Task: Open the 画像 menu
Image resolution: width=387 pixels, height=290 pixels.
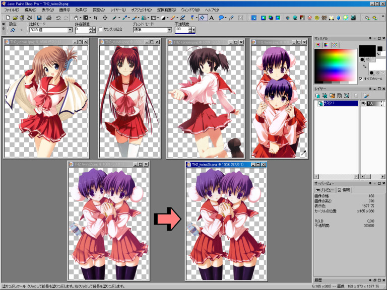Action: pyautogui.click(x=64, y=10)
